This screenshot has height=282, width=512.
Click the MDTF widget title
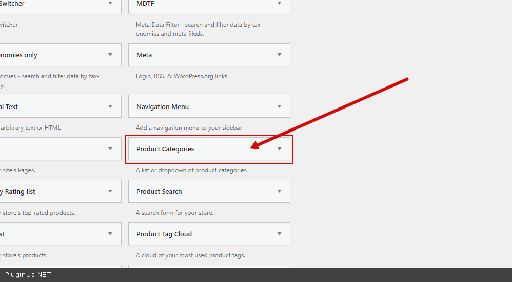tap(145, 4)
